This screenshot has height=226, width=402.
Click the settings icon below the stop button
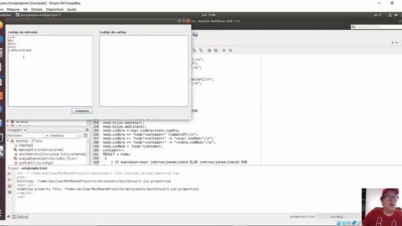point(9,192)
